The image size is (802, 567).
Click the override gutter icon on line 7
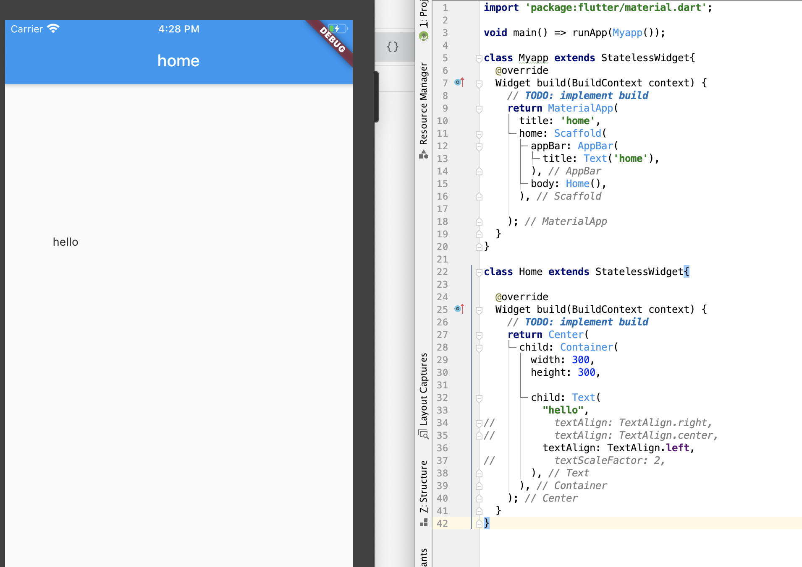(459, 83)
